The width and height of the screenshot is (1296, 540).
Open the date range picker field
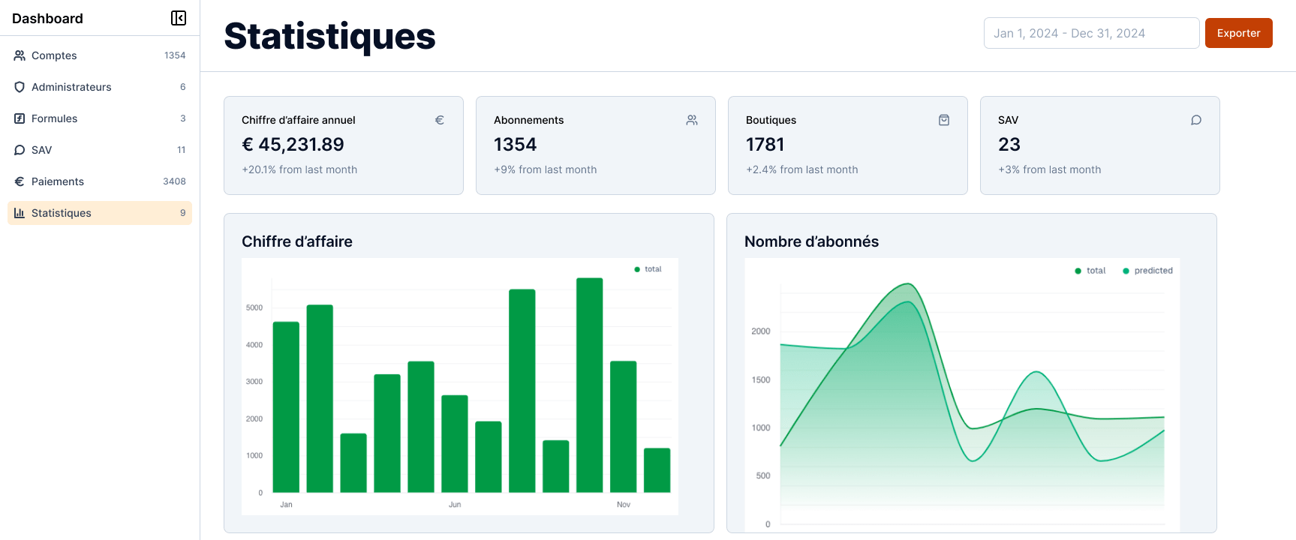1091,33
